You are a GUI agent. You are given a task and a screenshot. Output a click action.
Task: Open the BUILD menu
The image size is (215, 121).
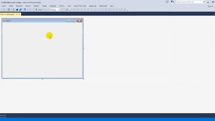[x=28, y=6]
